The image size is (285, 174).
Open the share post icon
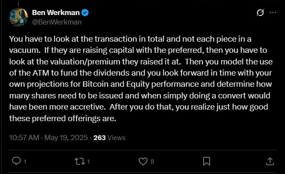point(270,161)
